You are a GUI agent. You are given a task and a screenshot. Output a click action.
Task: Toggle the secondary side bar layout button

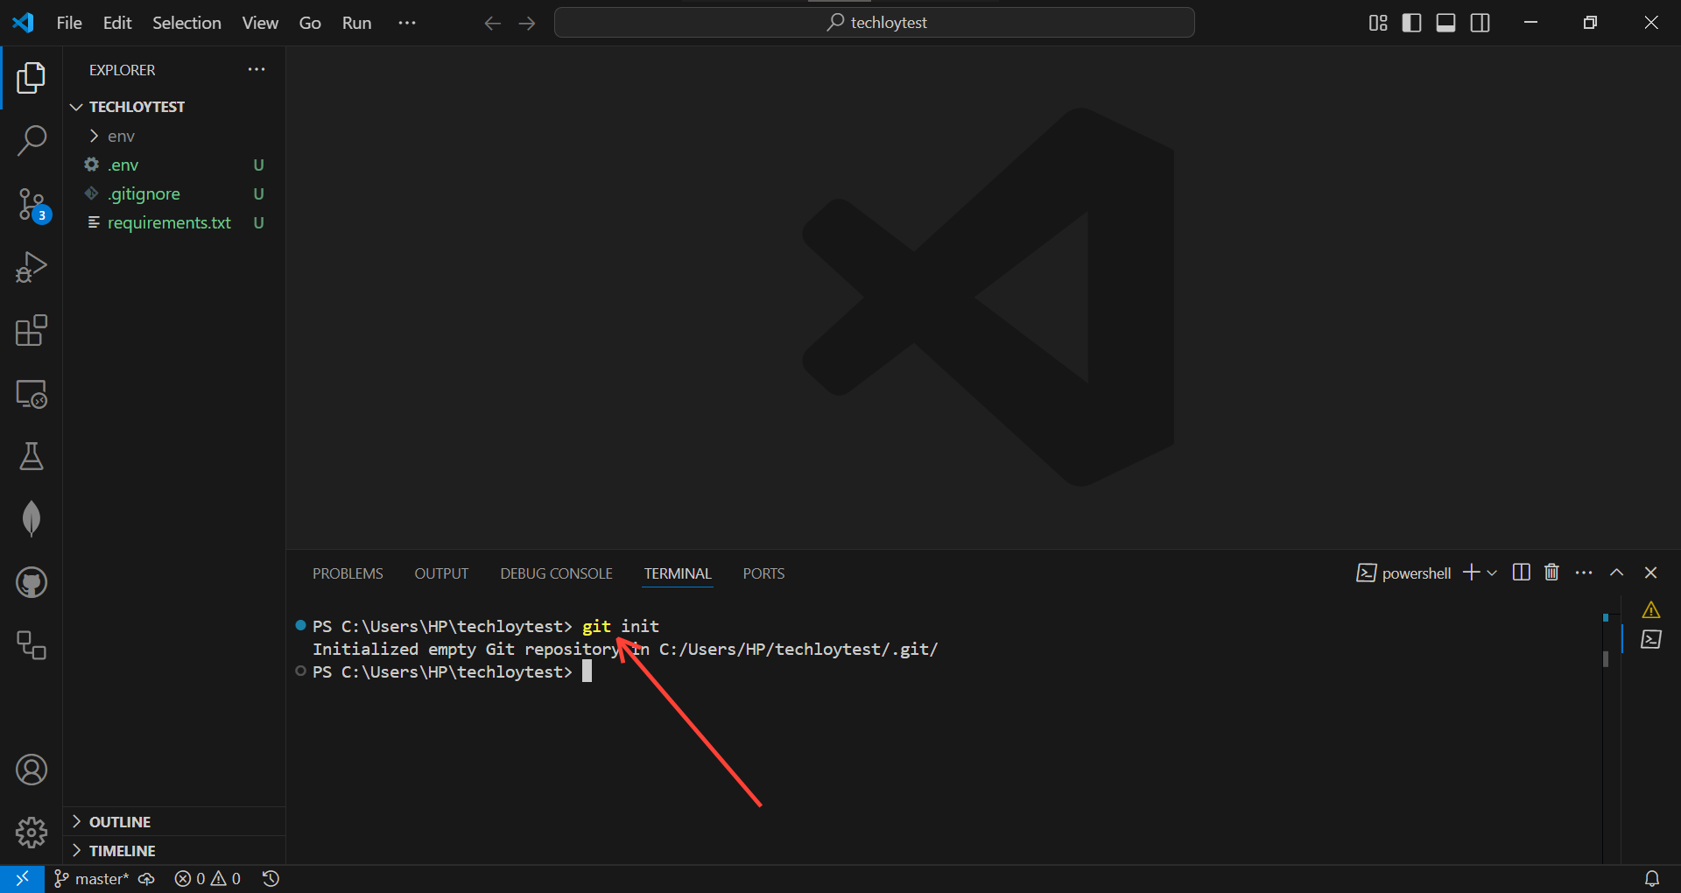tap(1480, 23)
